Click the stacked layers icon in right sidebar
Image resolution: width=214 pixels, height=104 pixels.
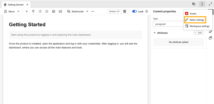(210, 38)
